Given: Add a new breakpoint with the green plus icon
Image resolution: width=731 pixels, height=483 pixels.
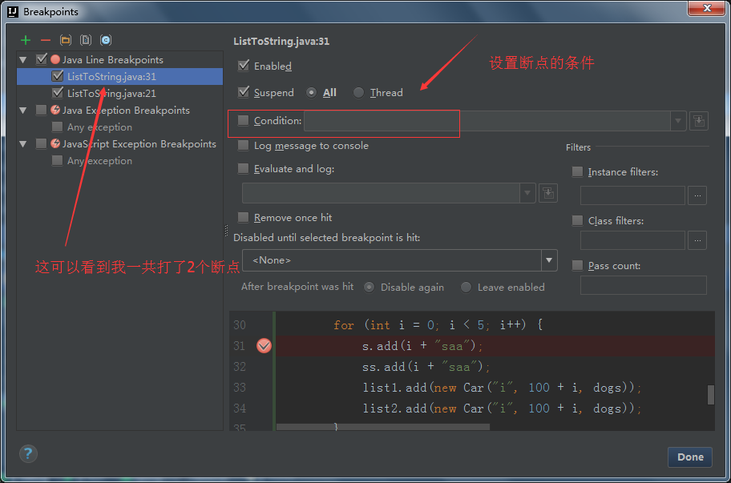Looking at the screenshot, I should tap(26, 39).
